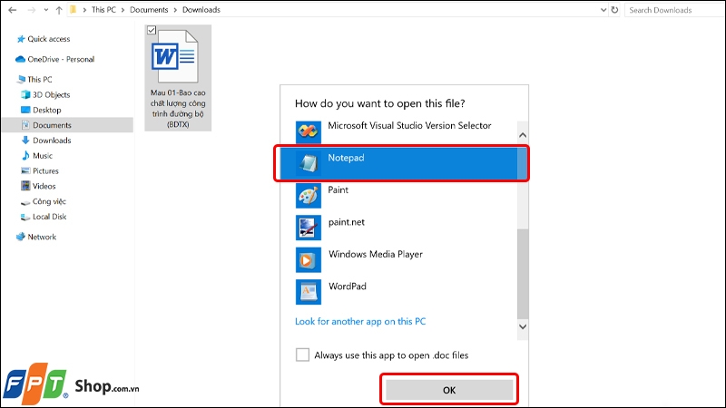
Task: Choose Windows Media Player from list
Action: [x=376, y=254]
